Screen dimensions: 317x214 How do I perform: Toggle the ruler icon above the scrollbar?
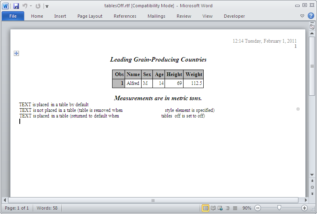312,26
